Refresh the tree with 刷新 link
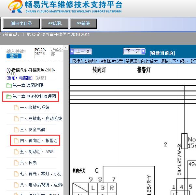 click(x=41, y=78)
